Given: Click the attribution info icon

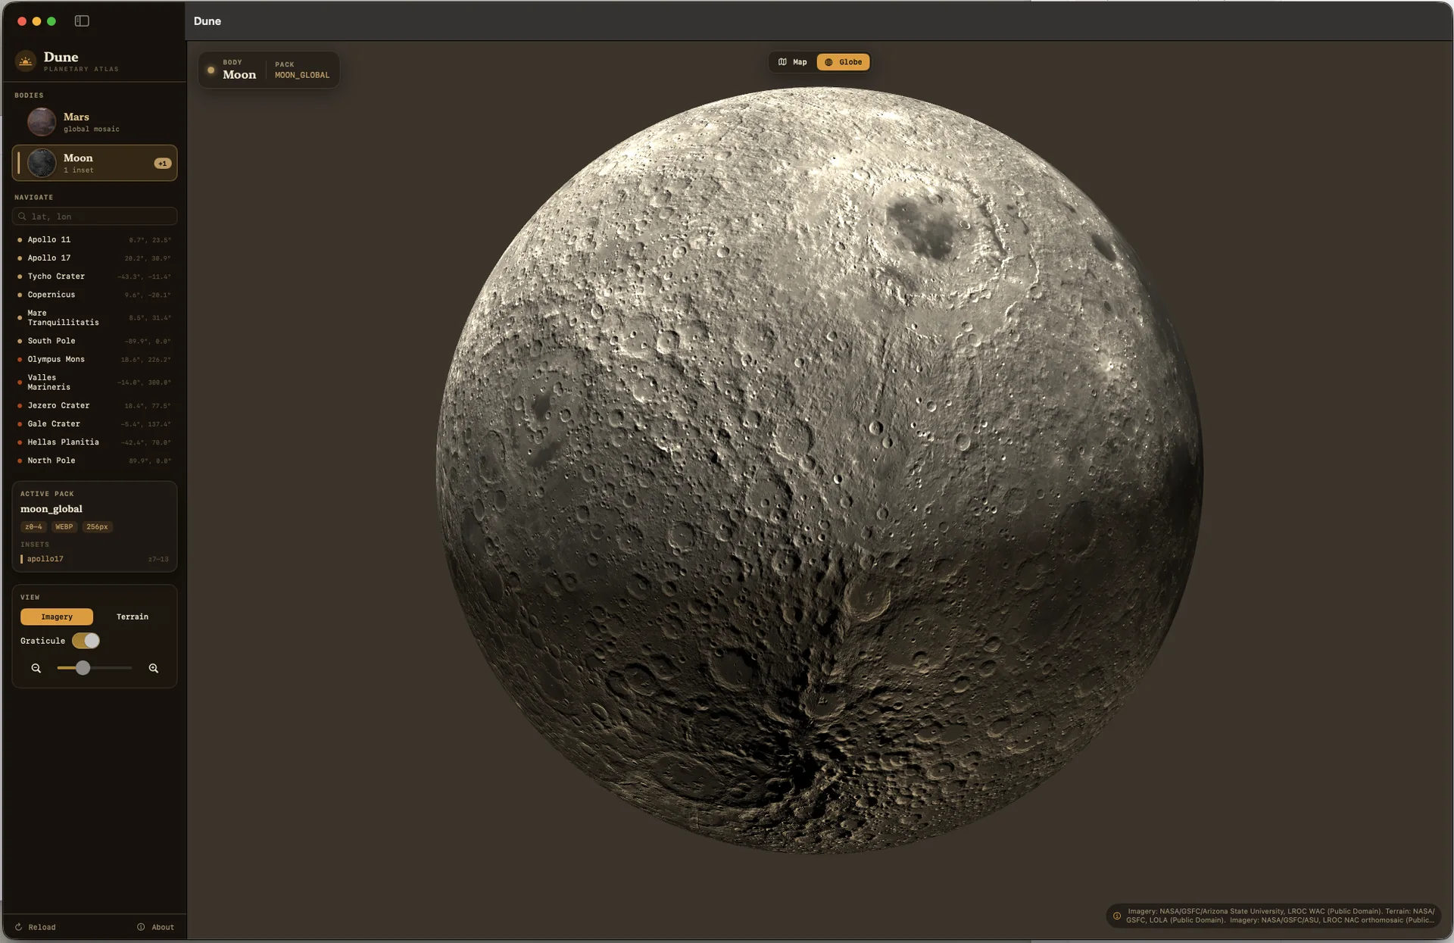Looking at the screenshot, I should [1116, 916].
